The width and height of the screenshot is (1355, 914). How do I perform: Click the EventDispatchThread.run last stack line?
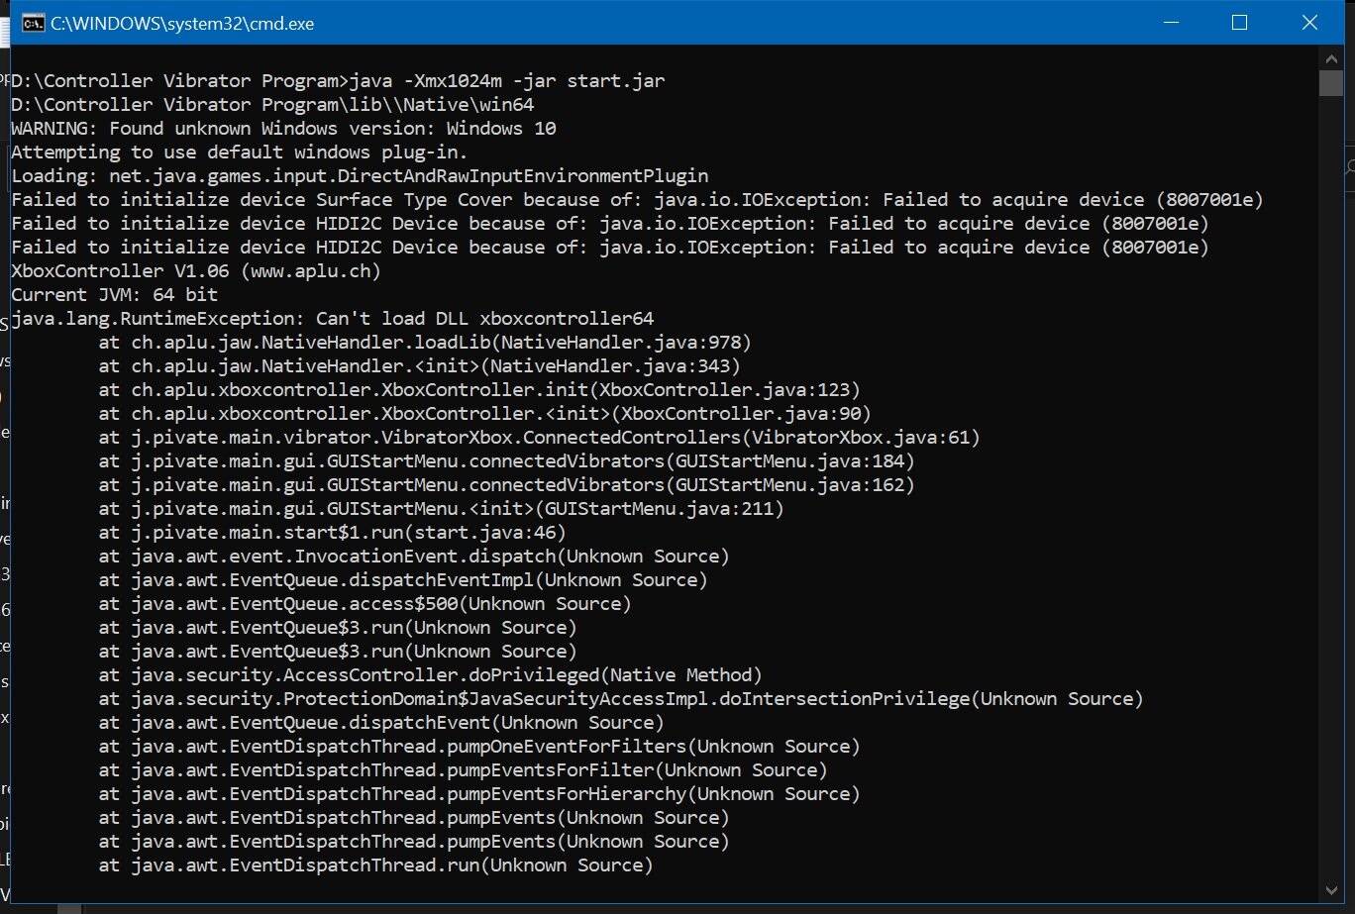point(375,865)
